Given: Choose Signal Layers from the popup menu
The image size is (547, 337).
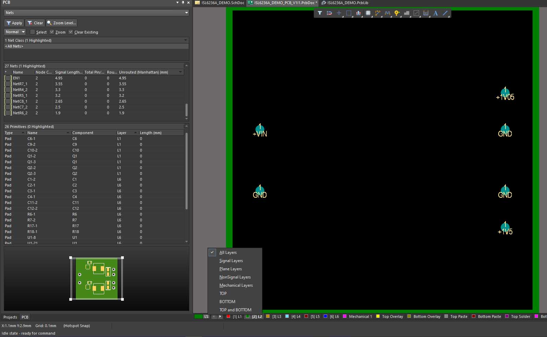Looking at the screenshot, I should click(231, 261).
